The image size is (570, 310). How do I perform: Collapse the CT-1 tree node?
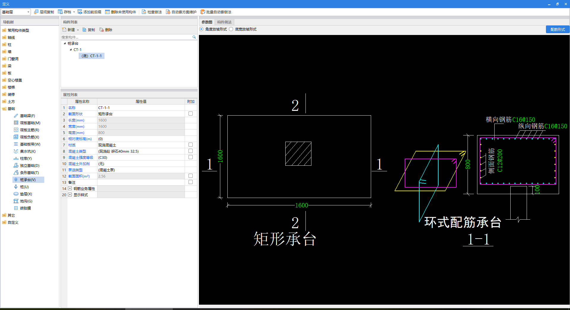[x=71, y=50]
